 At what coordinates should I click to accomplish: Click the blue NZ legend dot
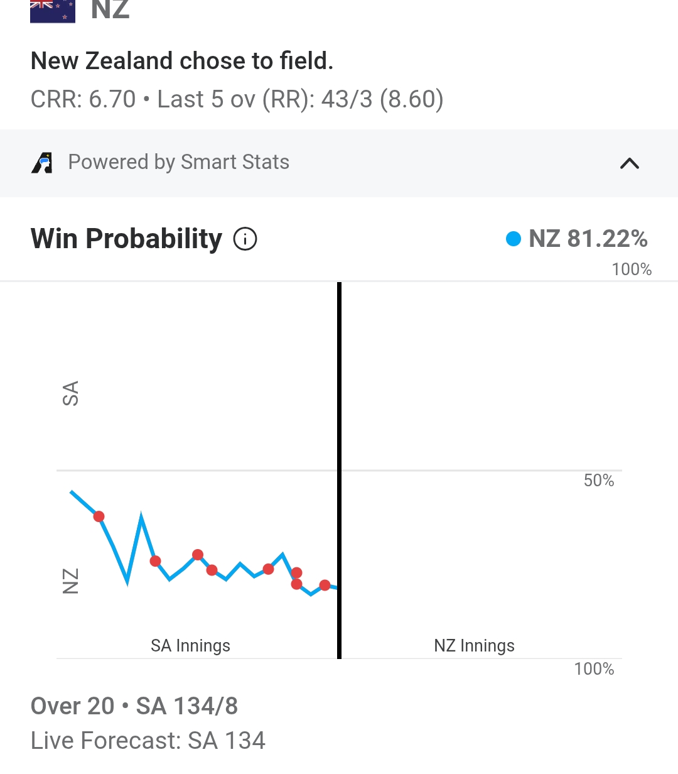pyautogui.click(x=514, y=239)
